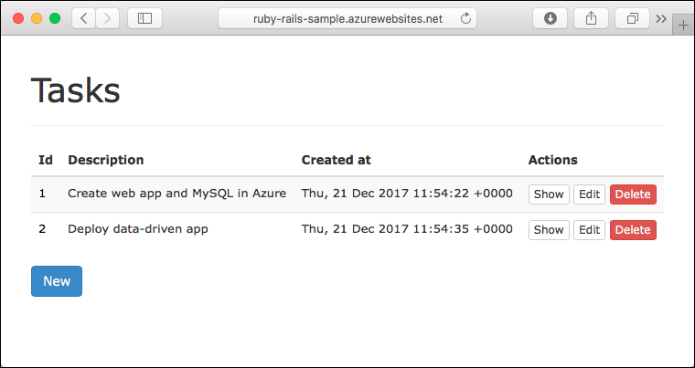
Task: Open a new tab with plus button
Action: [683, 25]
